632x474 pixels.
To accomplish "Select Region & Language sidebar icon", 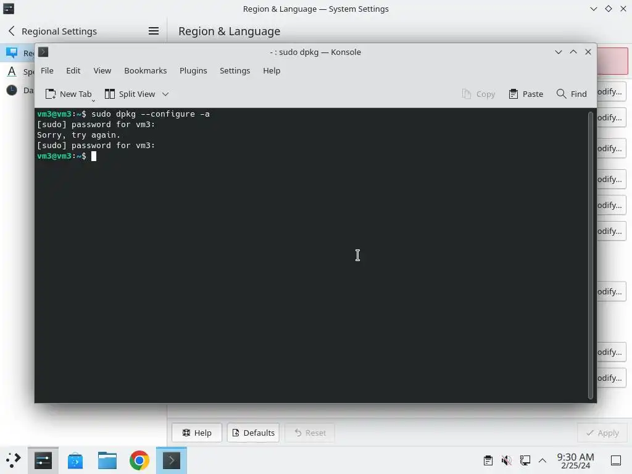I will [x=12, y=53].
